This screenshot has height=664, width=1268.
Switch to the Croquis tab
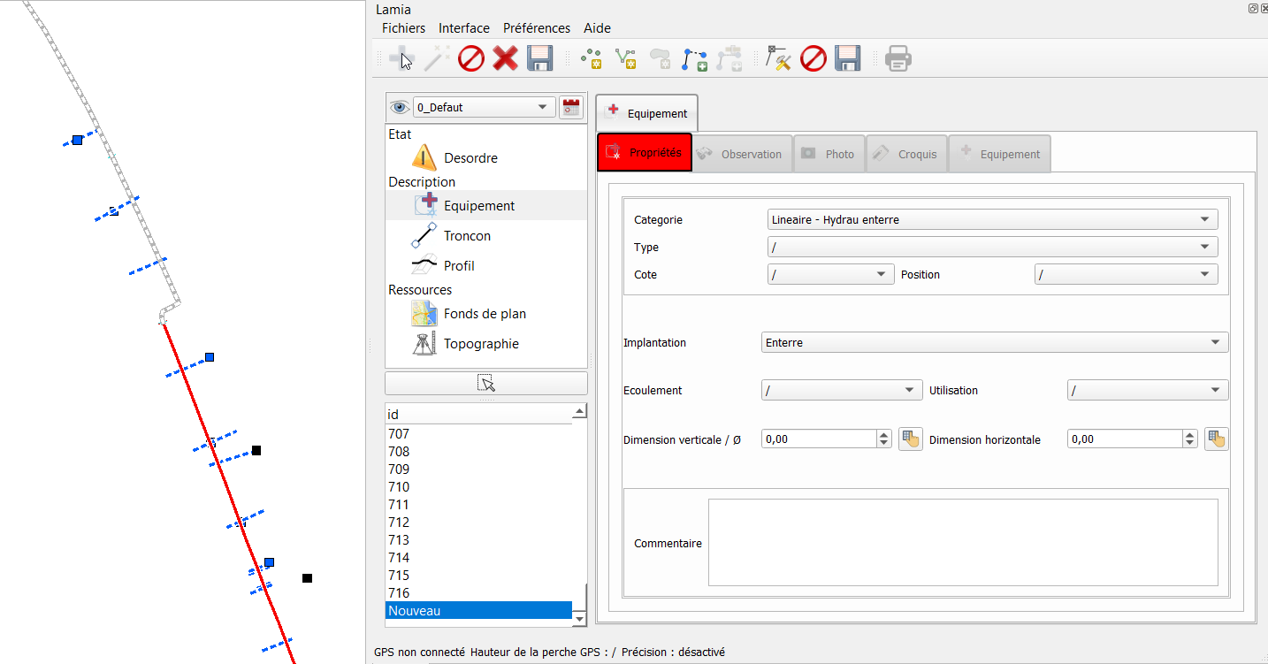[x=906, y=154]
